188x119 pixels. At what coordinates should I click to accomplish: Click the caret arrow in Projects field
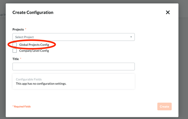(131, 37)
